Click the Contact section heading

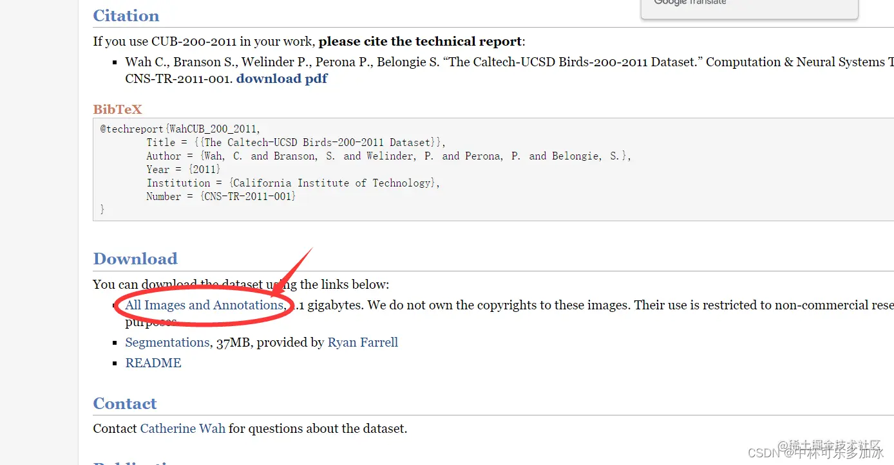pos(125,403)
